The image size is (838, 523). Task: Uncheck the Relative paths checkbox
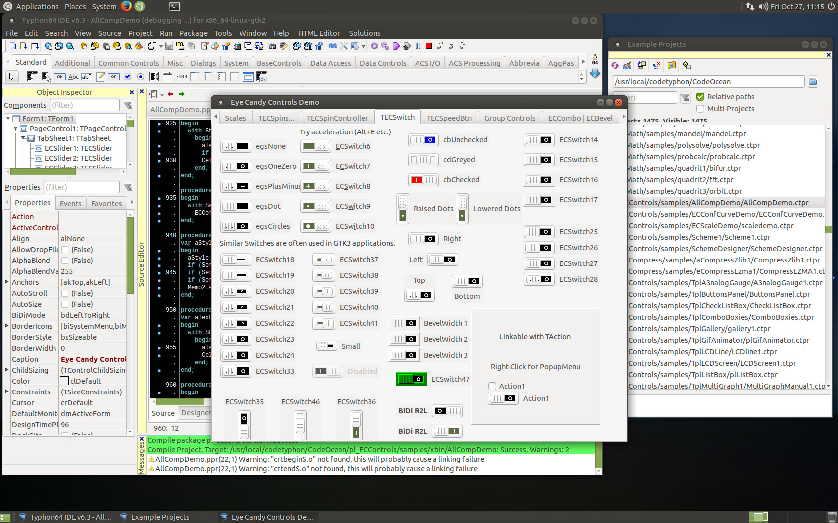(x=700, y=97)
